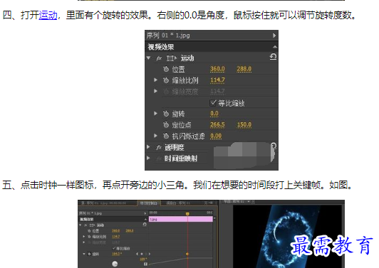The height and width of the screenshot is (268, 379).
Task: Go to next 旋转 keyframe arrow
Action: pyautogui.click(x=150, y=254)
